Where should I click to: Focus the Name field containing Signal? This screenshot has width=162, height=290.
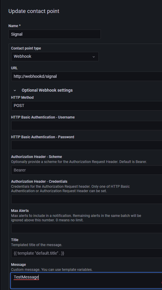(x=55, y=34)
